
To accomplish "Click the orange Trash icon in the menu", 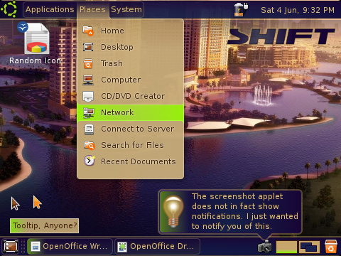I will pos(88,63).
